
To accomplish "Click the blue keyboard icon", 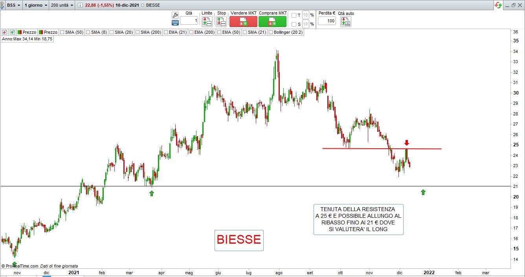I will 175,23.
